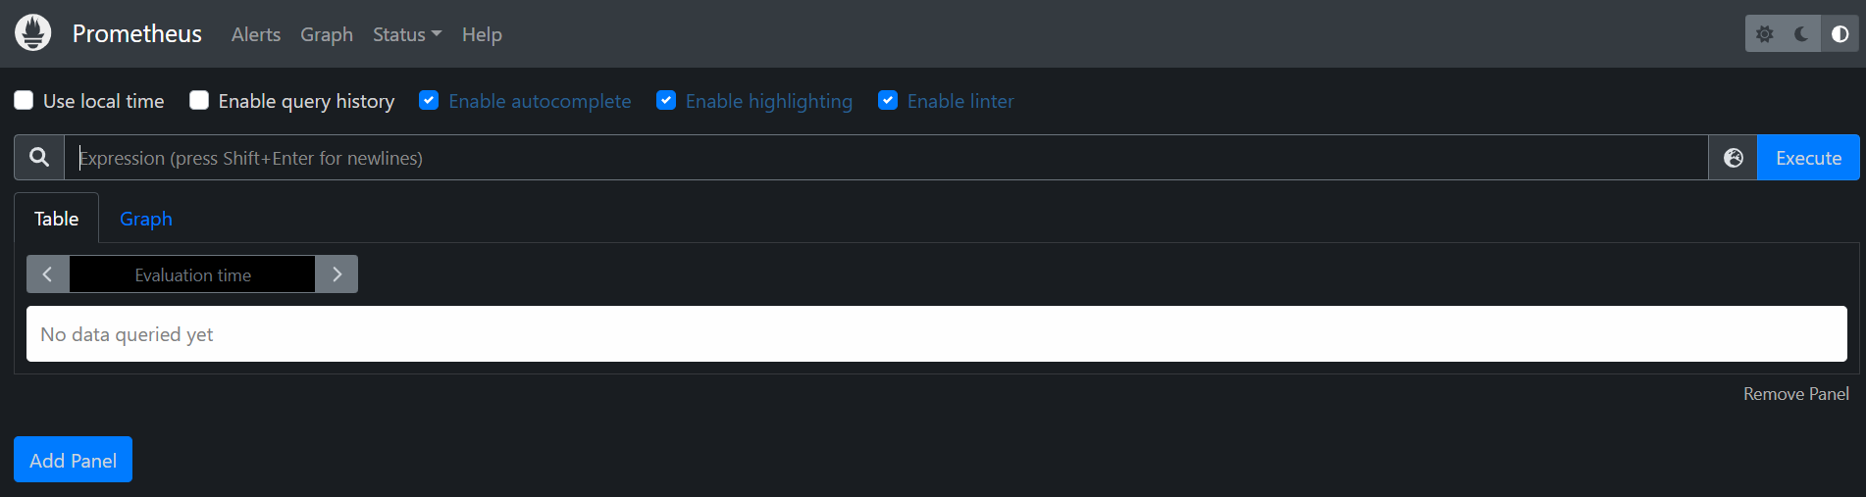Image resolution: width=1866 pixels, height=497 pixels.
Task: Disable the Enable autocomplete checkbox
Action: pyautogui.click(x=429, y=100)
